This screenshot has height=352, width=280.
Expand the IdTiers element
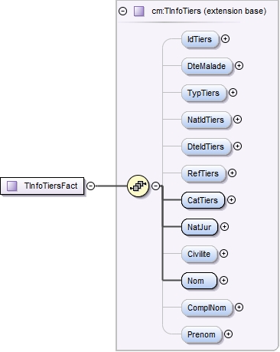click(225, 39)
